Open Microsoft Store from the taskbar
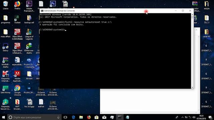Viewport: 214px width, 120px height. tap(97, 117)
